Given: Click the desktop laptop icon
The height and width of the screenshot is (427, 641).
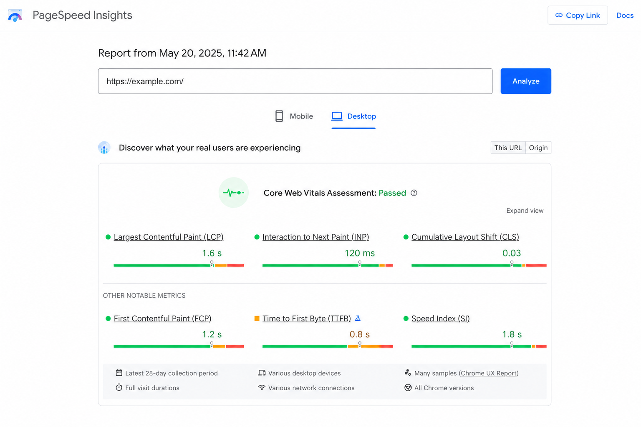Looking at the screenshot, I should pos(337,116).
